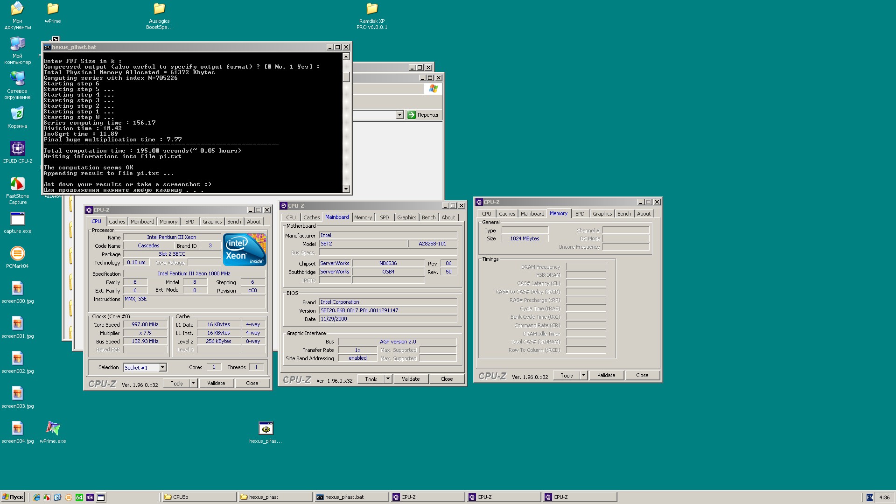
Task: Click the Core Speed 997.00 MHz field
Action: click(x=145, y=325)
